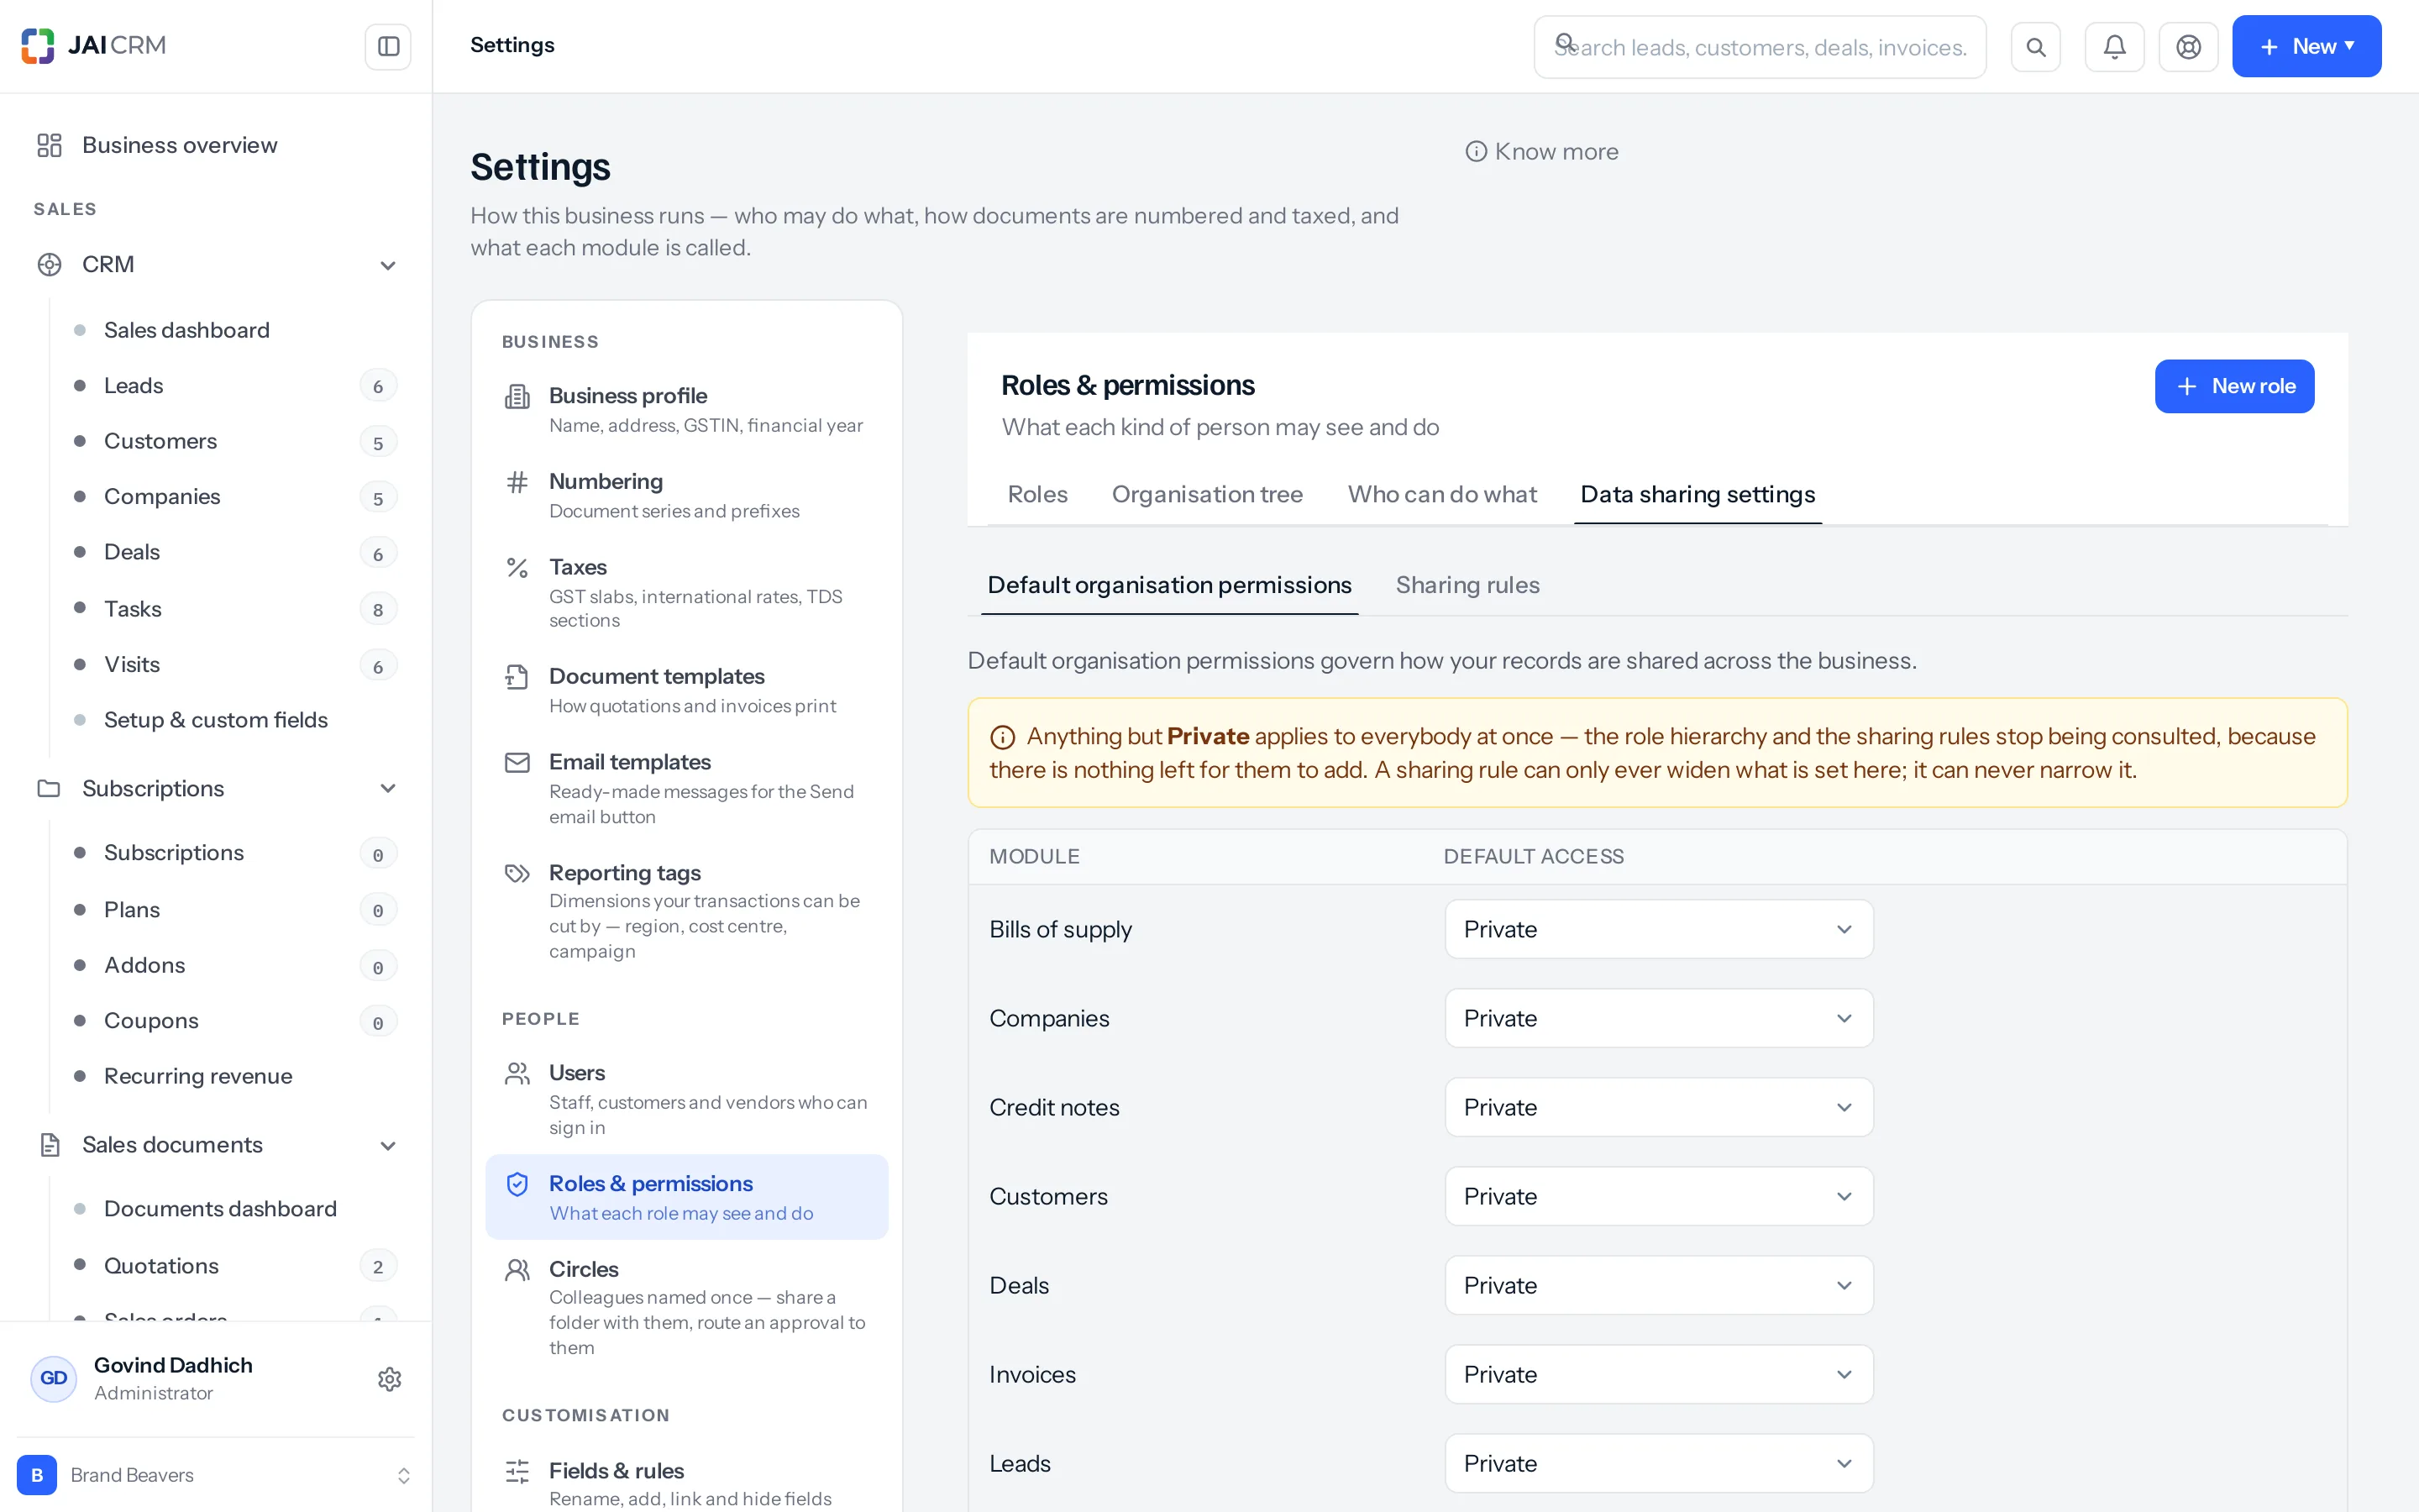The image size is (2419, 1512).
Task: Open Leads default access dropdown
Action: (1658, 1463)
